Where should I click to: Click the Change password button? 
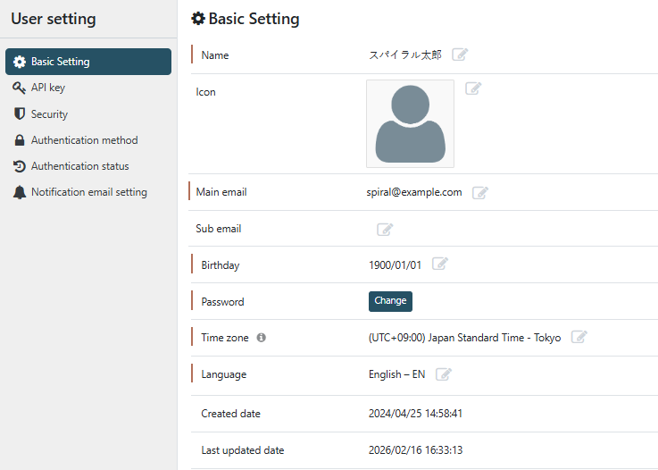coord(390,301)
